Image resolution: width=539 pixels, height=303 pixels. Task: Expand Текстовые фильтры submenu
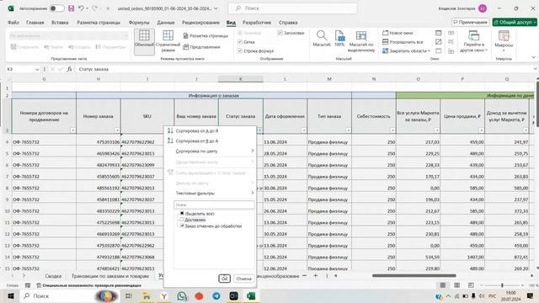[214, 193]
